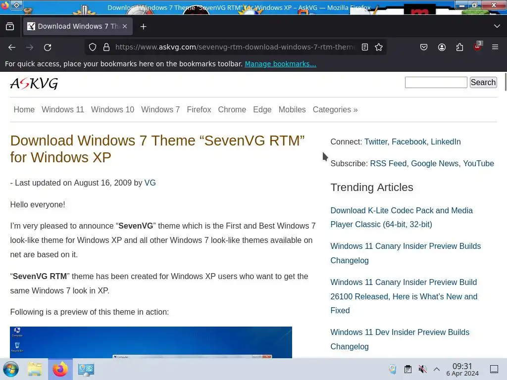507x380 pixels.
Task: Open the system settings taskbar icon
Action: [86, 369]
